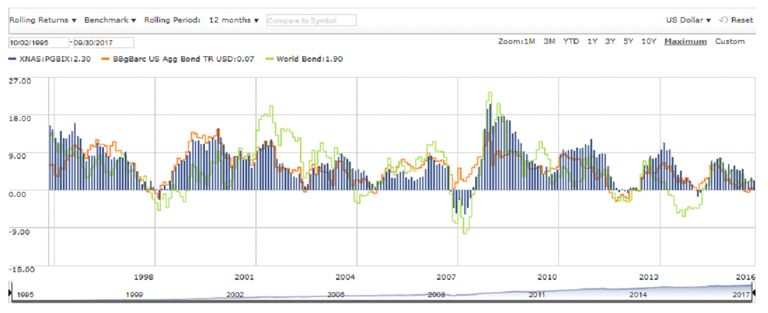
Task: Click the Reset arrow icon
Action: point(723,20)
